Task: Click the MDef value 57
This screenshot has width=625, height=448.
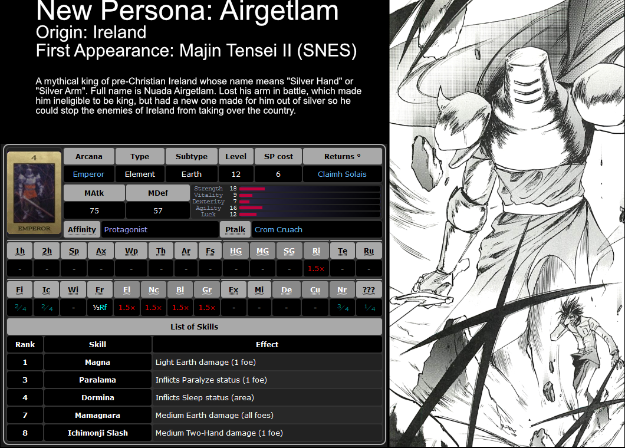Action: (x=158, y=211)
